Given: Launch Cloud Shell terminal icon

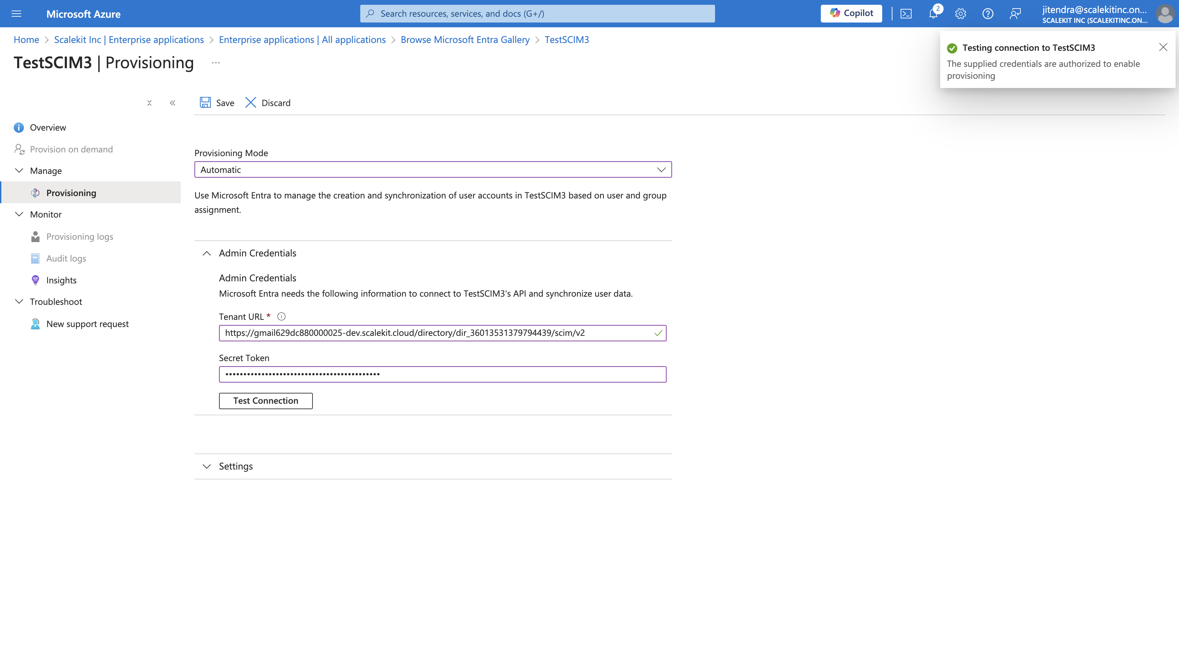Looking at the screenshot, I should tap(906, 14).
